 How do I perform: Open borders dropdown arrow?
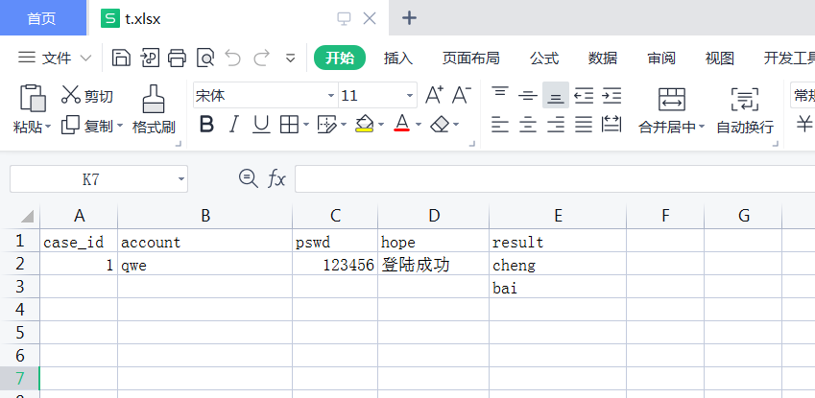306,125
